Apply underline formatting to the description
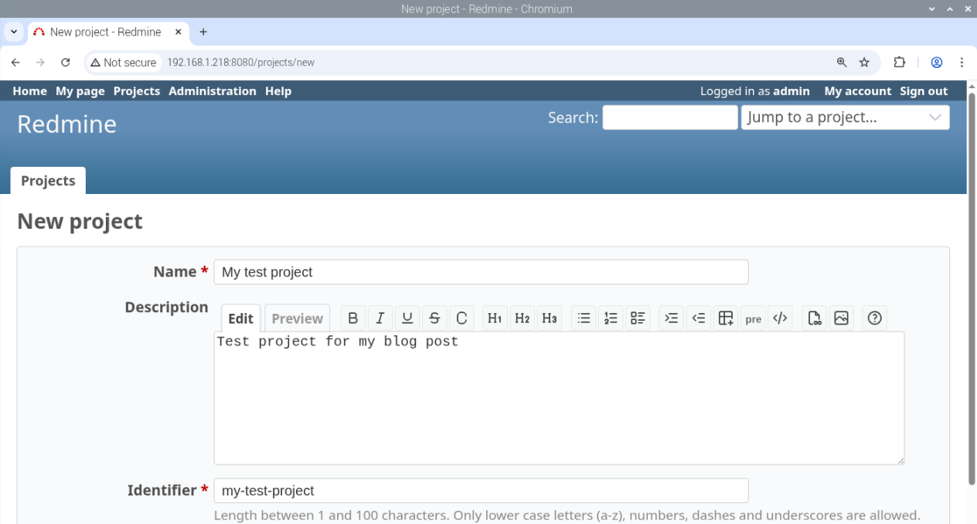 pos(407,318)
